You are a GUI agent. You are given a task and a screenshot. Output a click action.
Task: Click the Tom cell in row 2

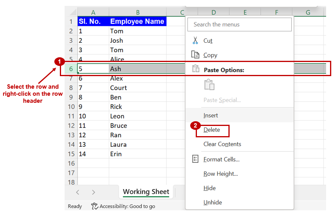coord(137,31)
